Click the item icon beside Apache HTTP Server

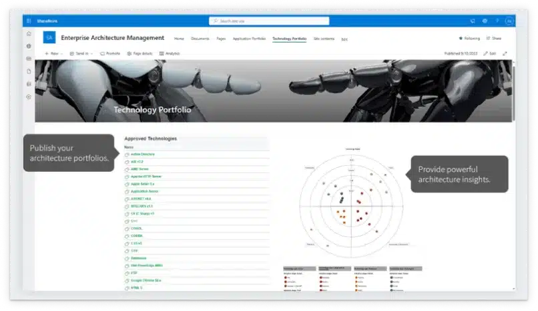127,177
